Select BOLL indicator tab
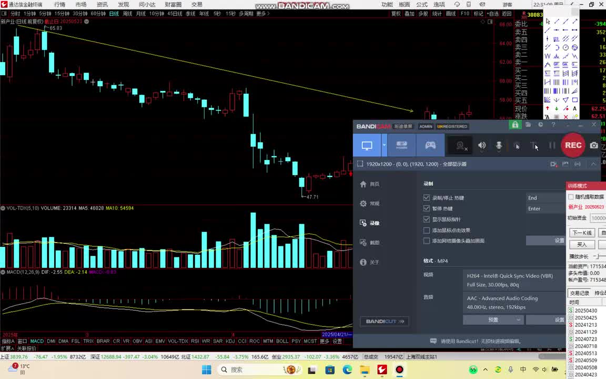This screenshot has height=379, width=606. [282, 342]
